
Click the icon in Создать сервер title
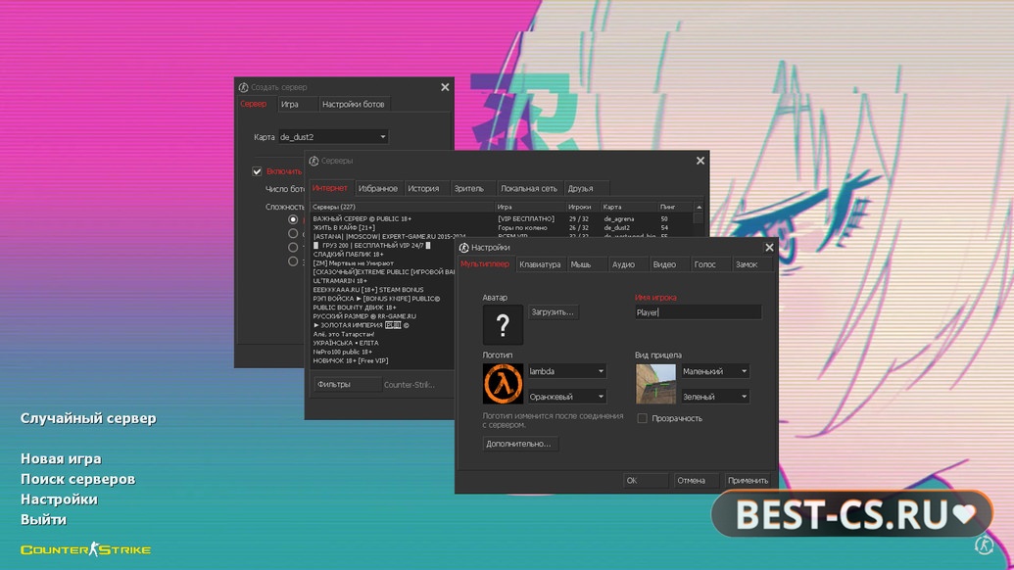(243, 87)
